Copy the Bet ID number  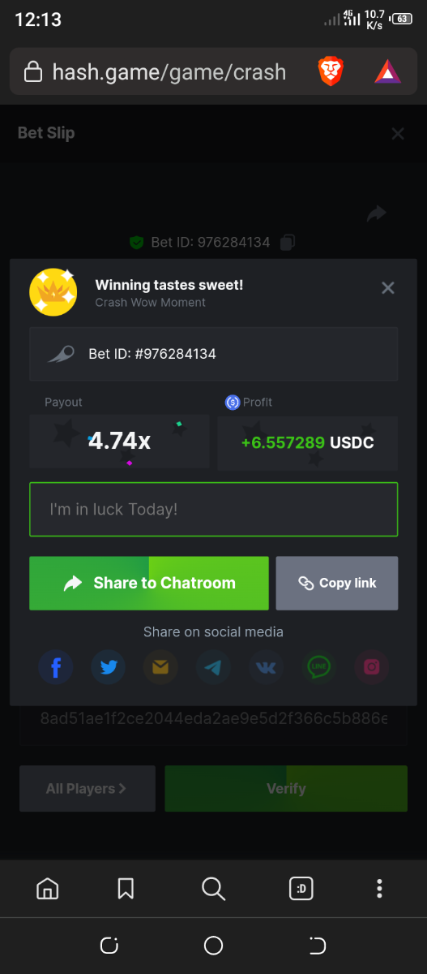[288, 242]
